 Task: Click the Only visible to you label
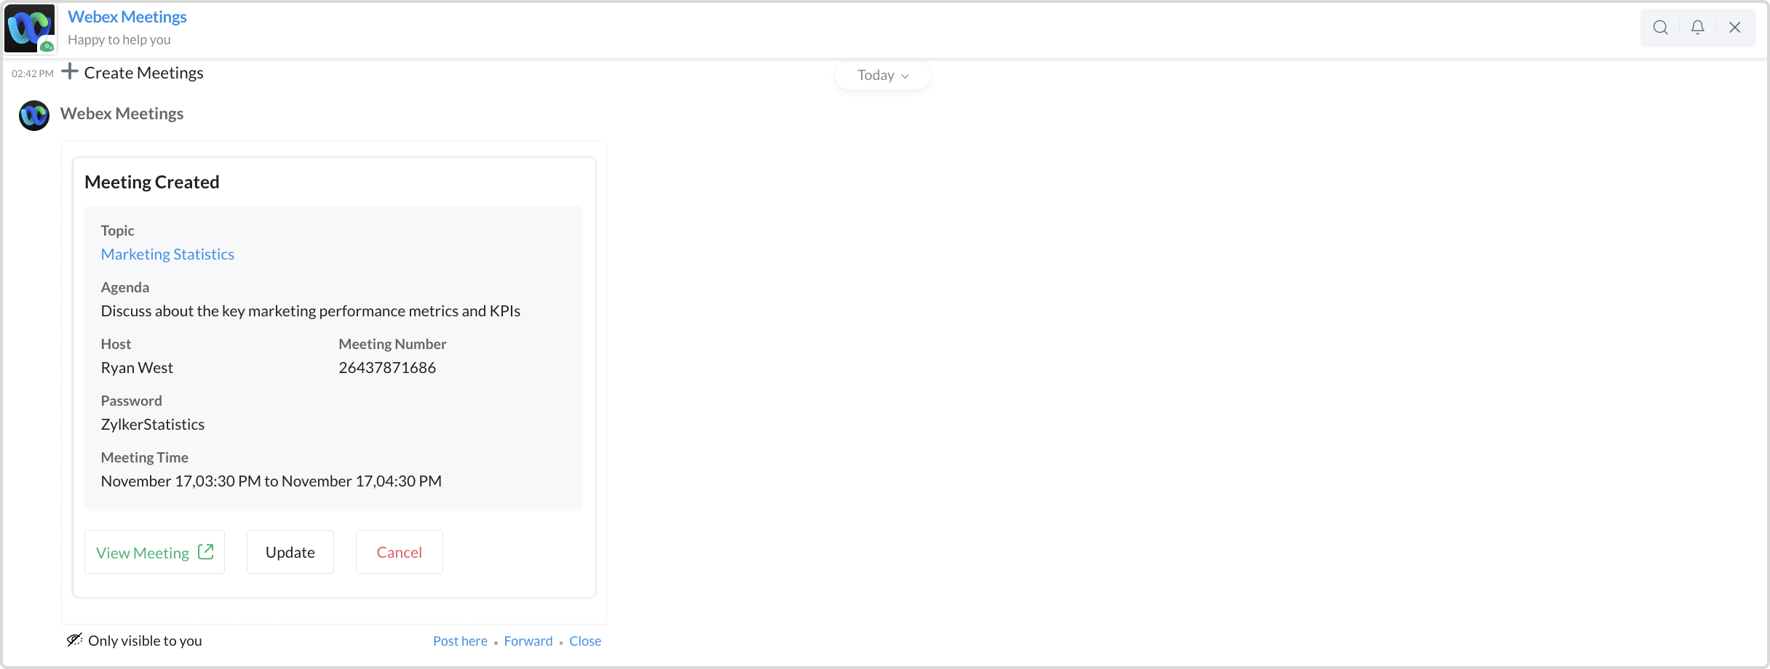click(145, 641)
